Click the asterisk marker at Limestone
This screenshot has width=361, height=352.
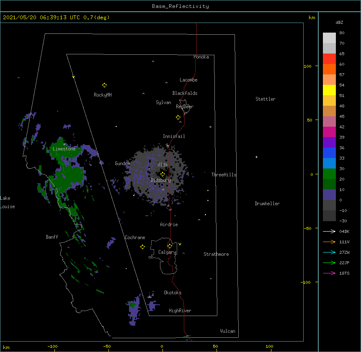[x=64, y=145]
